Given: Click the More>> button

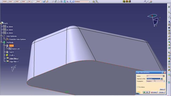Looking at the screenshot, I should 162,89.
